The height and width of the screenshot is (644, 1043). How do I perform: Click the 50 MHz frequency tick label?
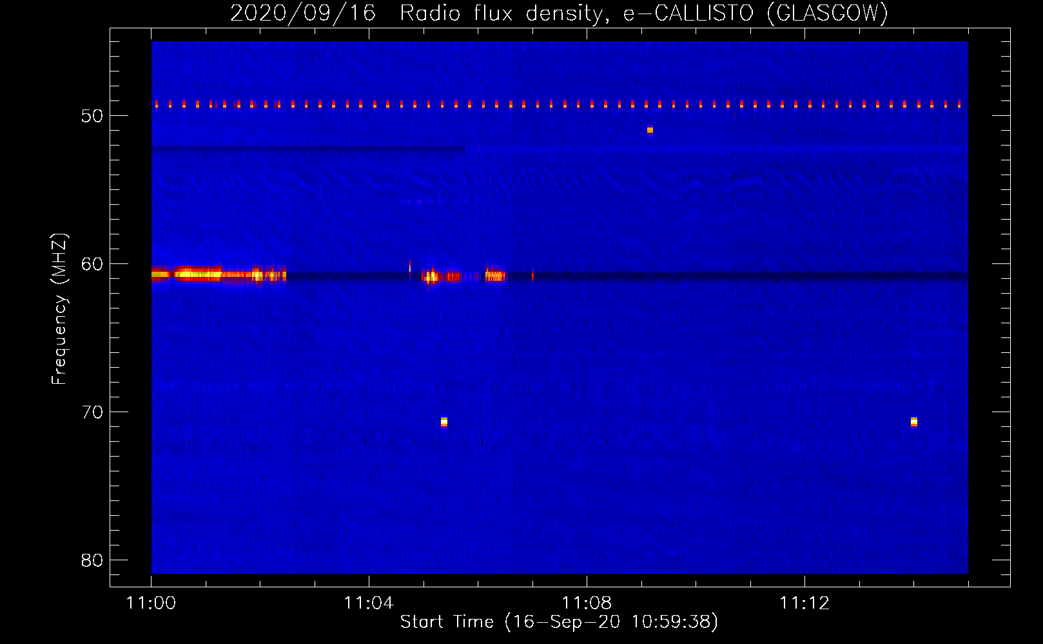point(92,116)
